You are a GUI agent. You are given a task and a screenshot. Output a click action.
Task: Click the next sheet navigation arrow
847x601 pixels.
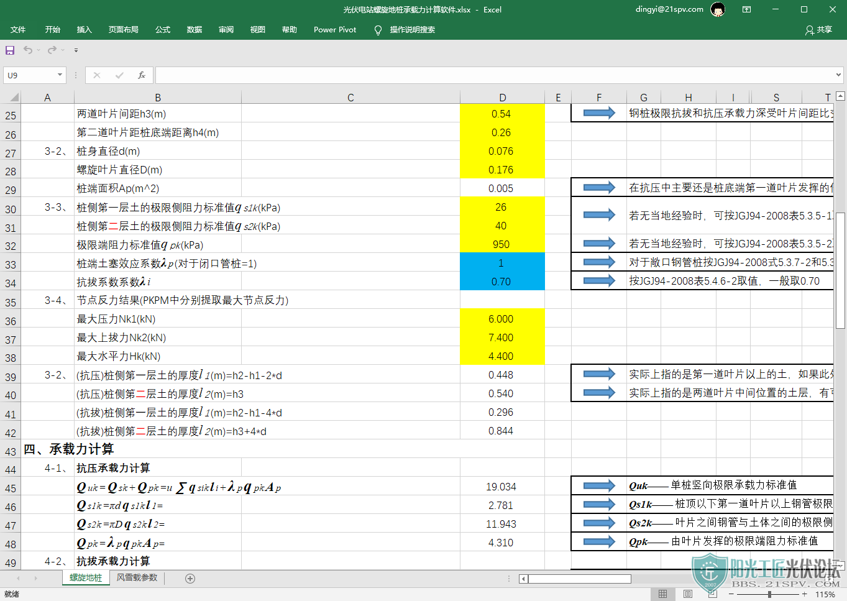[35, 579]
